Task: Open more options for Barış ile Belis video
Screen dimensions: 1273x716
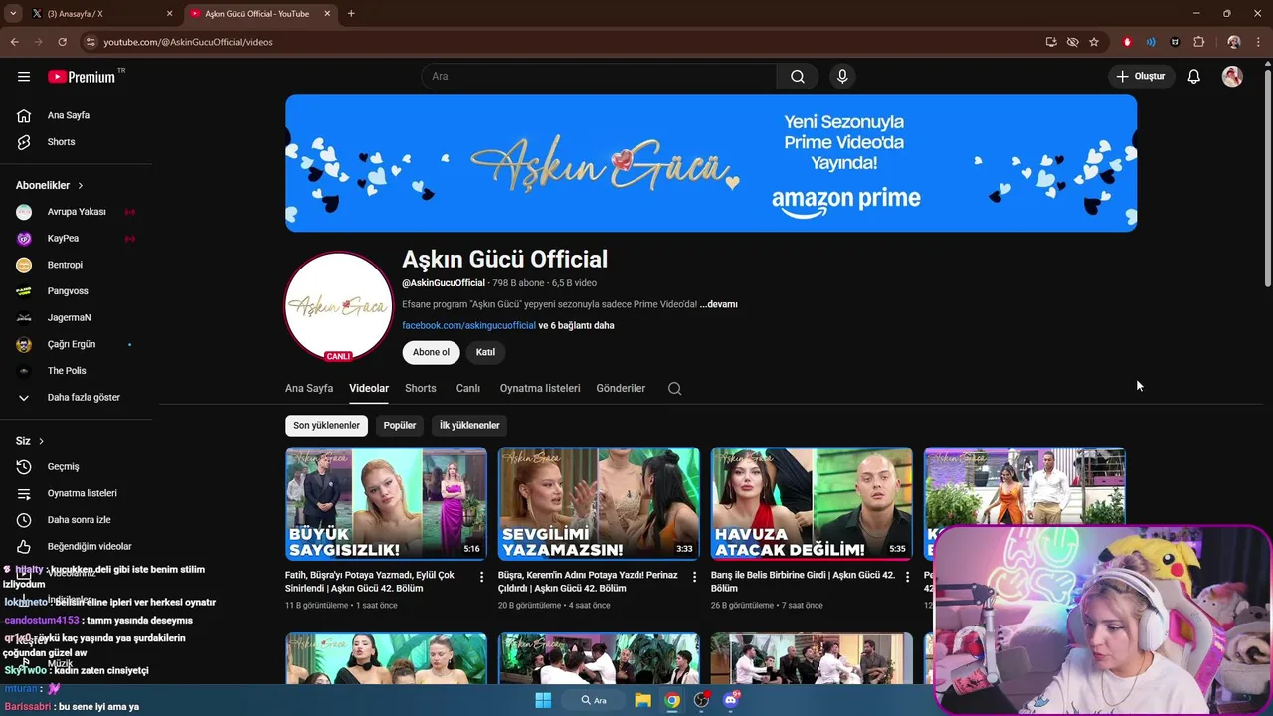Action: (x=907, y=577)
